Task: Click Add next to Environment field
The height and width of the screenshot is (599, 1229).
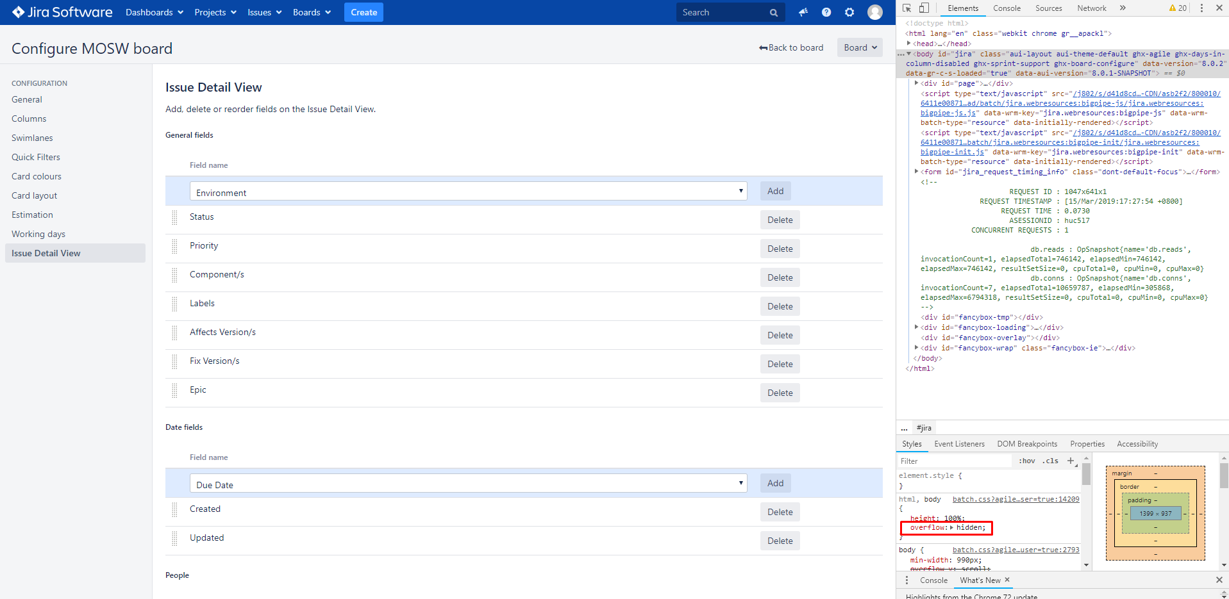Action: (x=776, y=191)
